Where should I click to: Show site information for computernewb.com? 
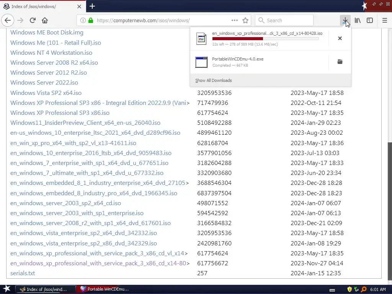[x=83, y=21]
